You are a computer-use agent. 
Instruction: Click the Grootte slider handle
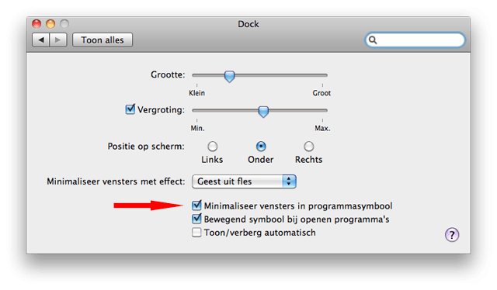(x=230, y=76)
